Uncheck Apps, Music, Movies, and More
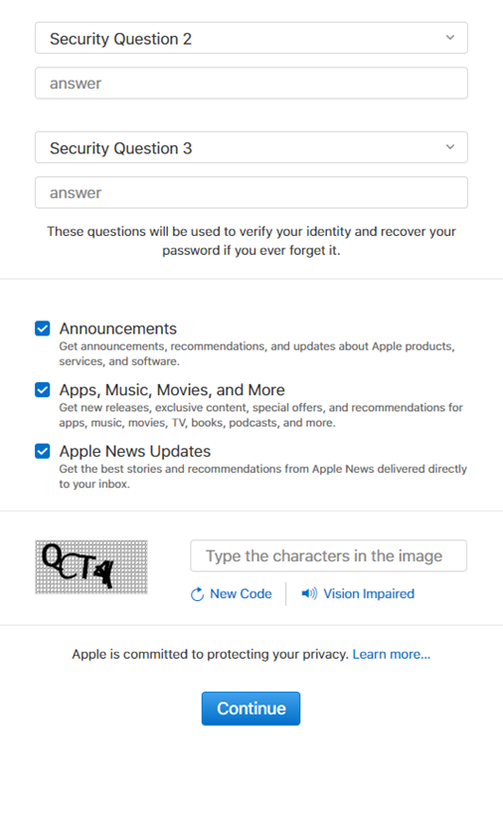 tap(43, 390)
